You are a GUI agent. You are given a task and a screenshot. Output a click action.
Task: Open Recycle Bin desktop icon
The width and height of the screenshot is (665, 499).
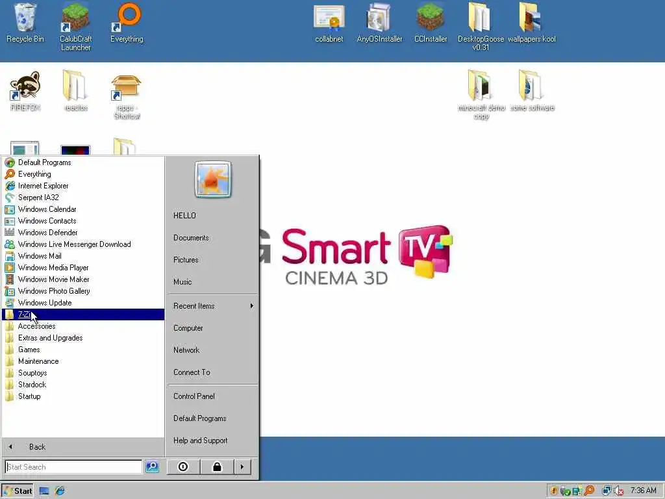click(25, 22)
